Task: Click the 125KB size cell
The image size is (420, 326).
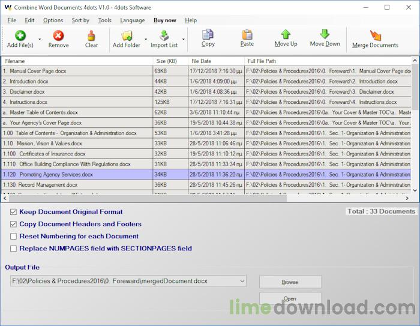Action: [x=170, y=102]
